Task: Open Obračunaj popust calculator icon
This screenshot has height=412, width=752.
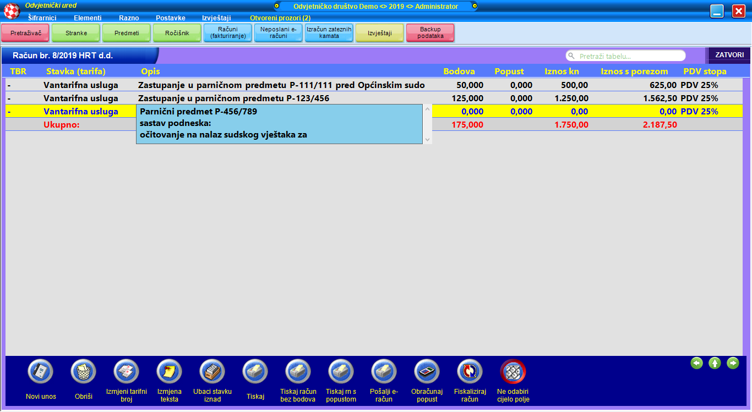Action: (427, 372)
